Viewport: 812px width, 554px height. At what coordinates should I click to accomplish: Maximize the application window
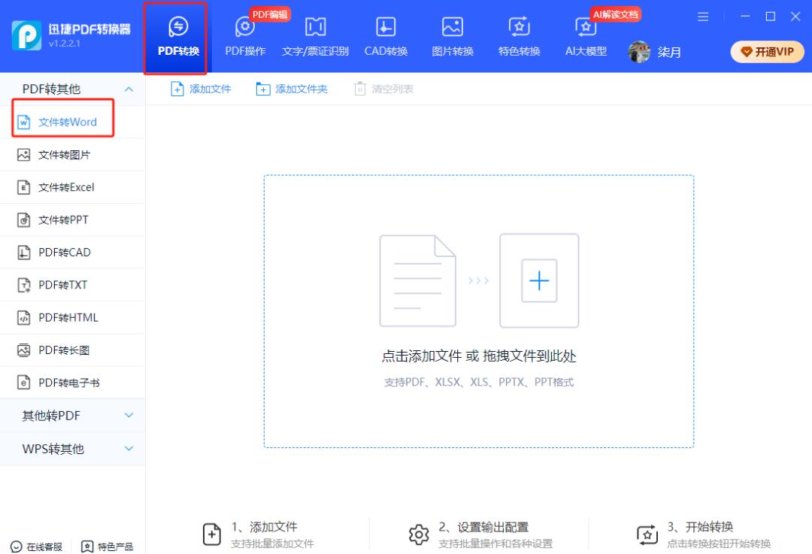click(771, 17)
